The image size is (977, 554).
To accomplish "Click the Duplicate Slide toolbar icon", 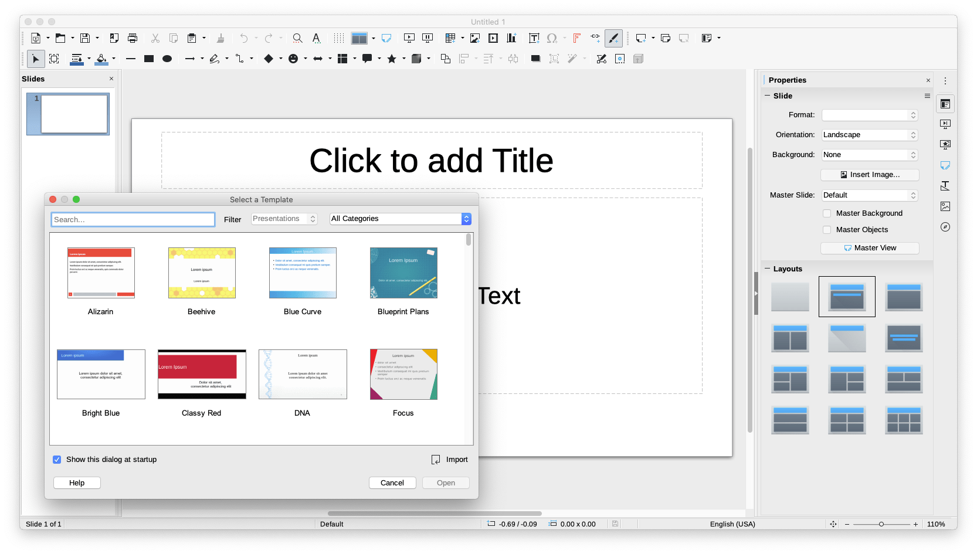I will 666,38.
